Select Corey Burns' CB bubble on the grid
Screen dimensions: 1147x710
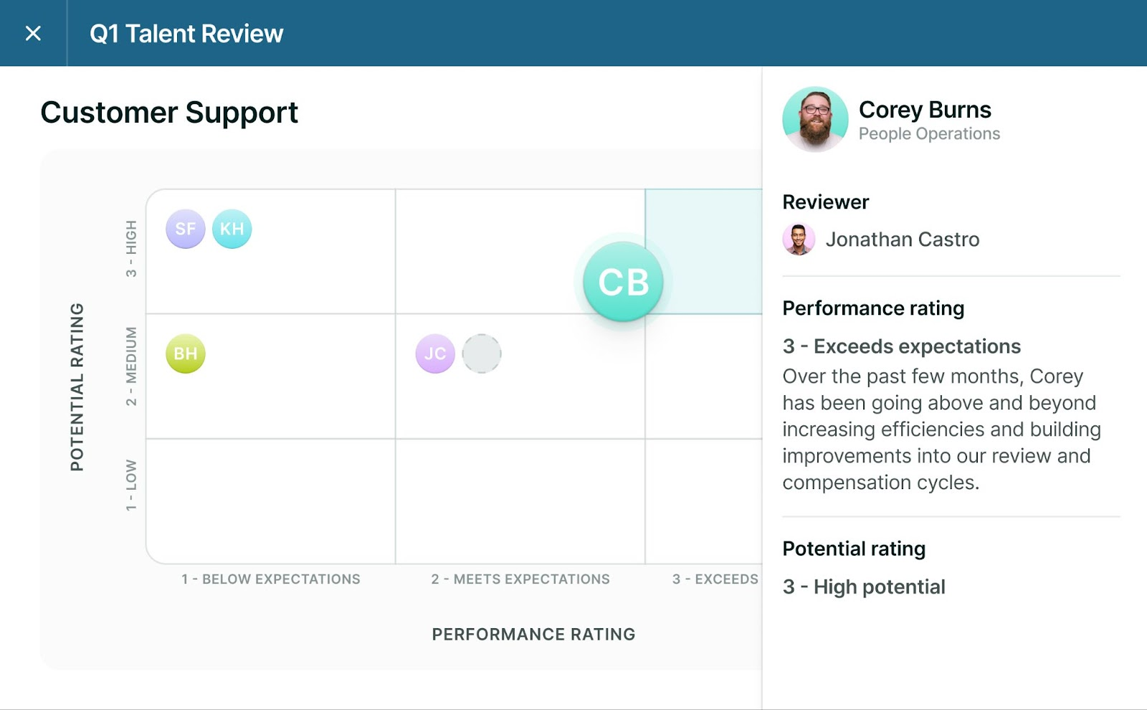coord(621,281)
